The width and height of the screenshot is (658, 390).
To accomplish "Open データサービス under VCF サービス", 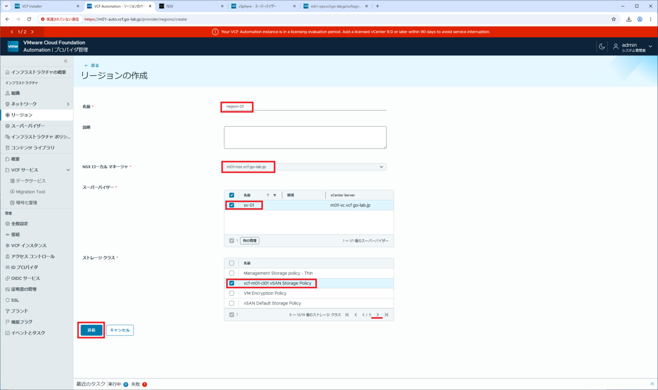I will pyautogui.click(x=30, y=181).
